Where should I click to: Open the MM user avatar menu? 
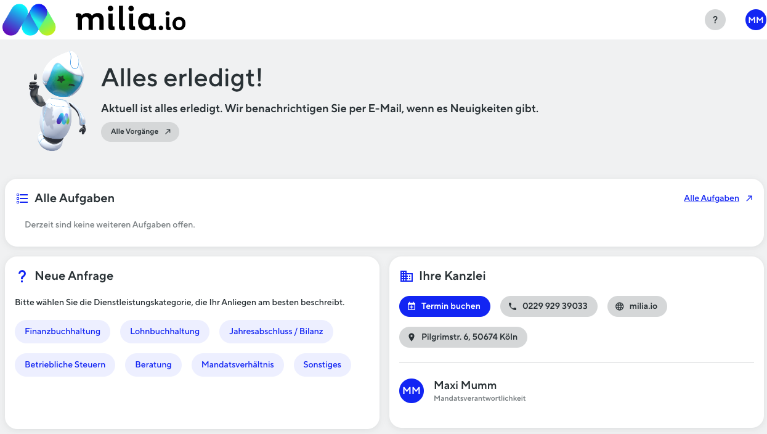[x=755, y=20]
